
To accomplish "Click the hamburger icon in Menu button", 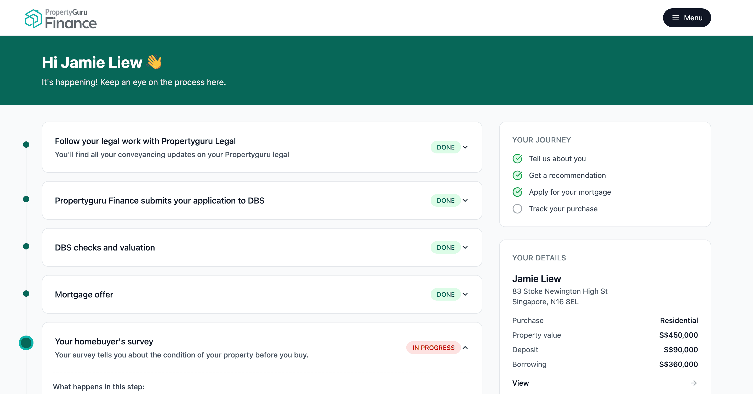I will 675,18.
